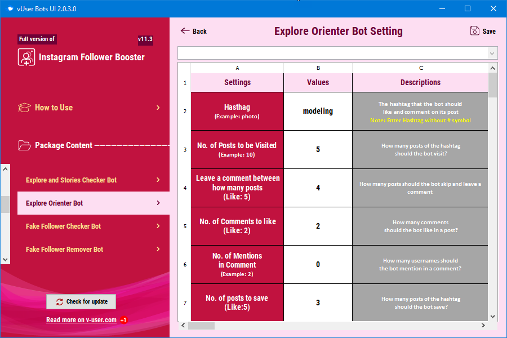
Task: Expand the Explore Orienter Bot chevron
Action: (158, 203)
